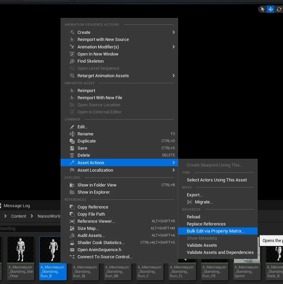Screen dimensions: 283x284
Task: Click the Rename icon
Action: coord(72,134)
